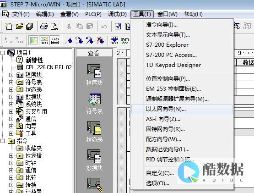Open 符号表 in the 查看 navigation bar
The width and height of the screenshot is (254, 193).
[x=94, y=104]
